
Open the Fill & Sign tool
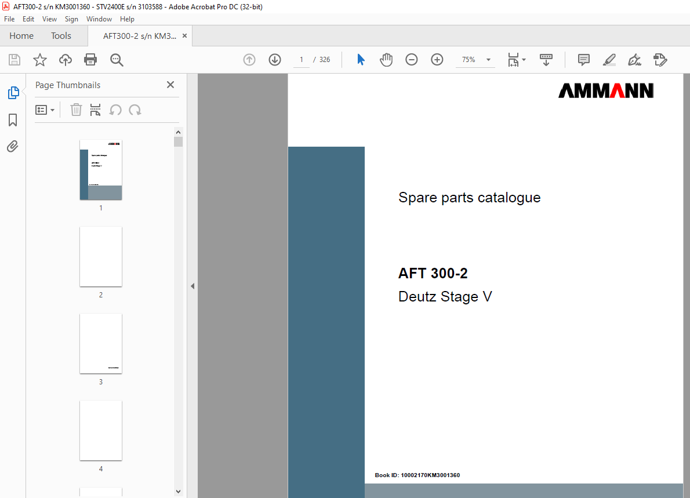tap(634, 60)
